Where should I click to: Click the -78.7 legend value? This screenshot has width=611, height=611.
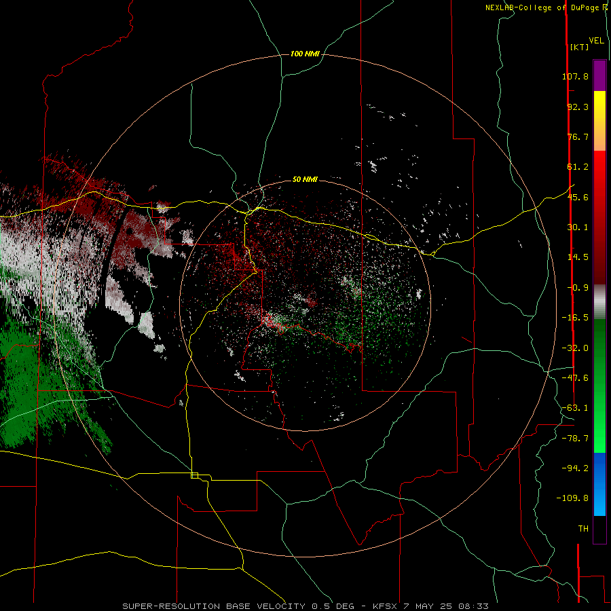(575, 439)
